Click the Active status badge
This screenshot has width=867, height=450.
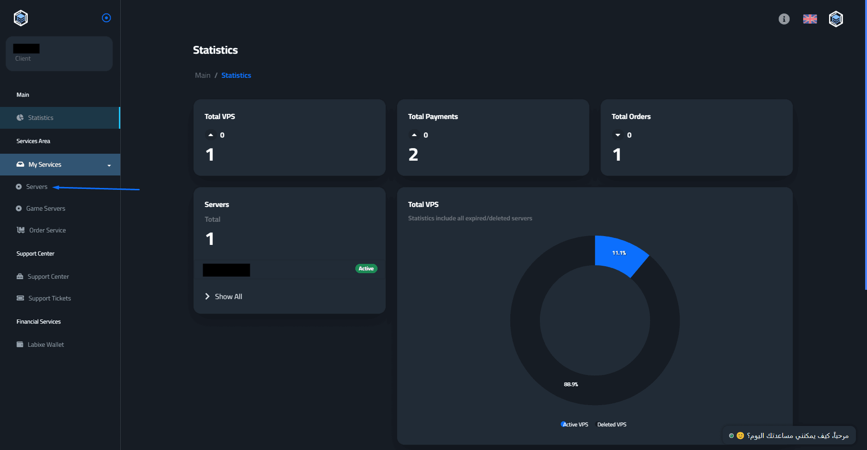[x=366, y=269]
